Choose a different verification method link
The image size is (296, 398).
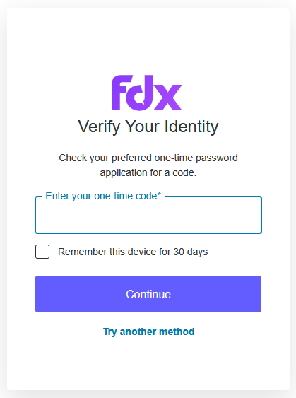(148, 332)
